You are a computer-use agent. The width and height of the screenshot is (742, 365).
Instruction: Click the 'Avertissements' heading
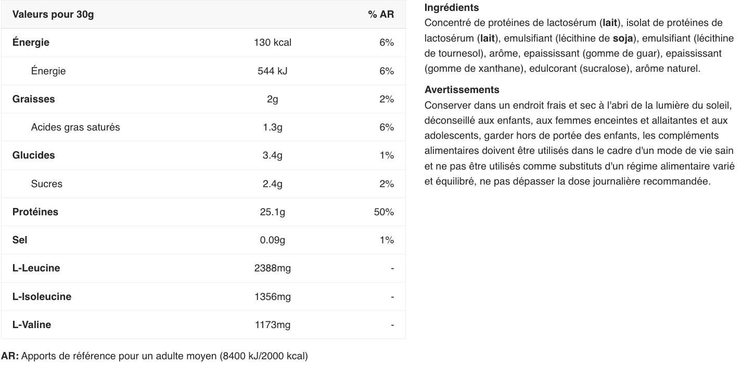[462, 90]
